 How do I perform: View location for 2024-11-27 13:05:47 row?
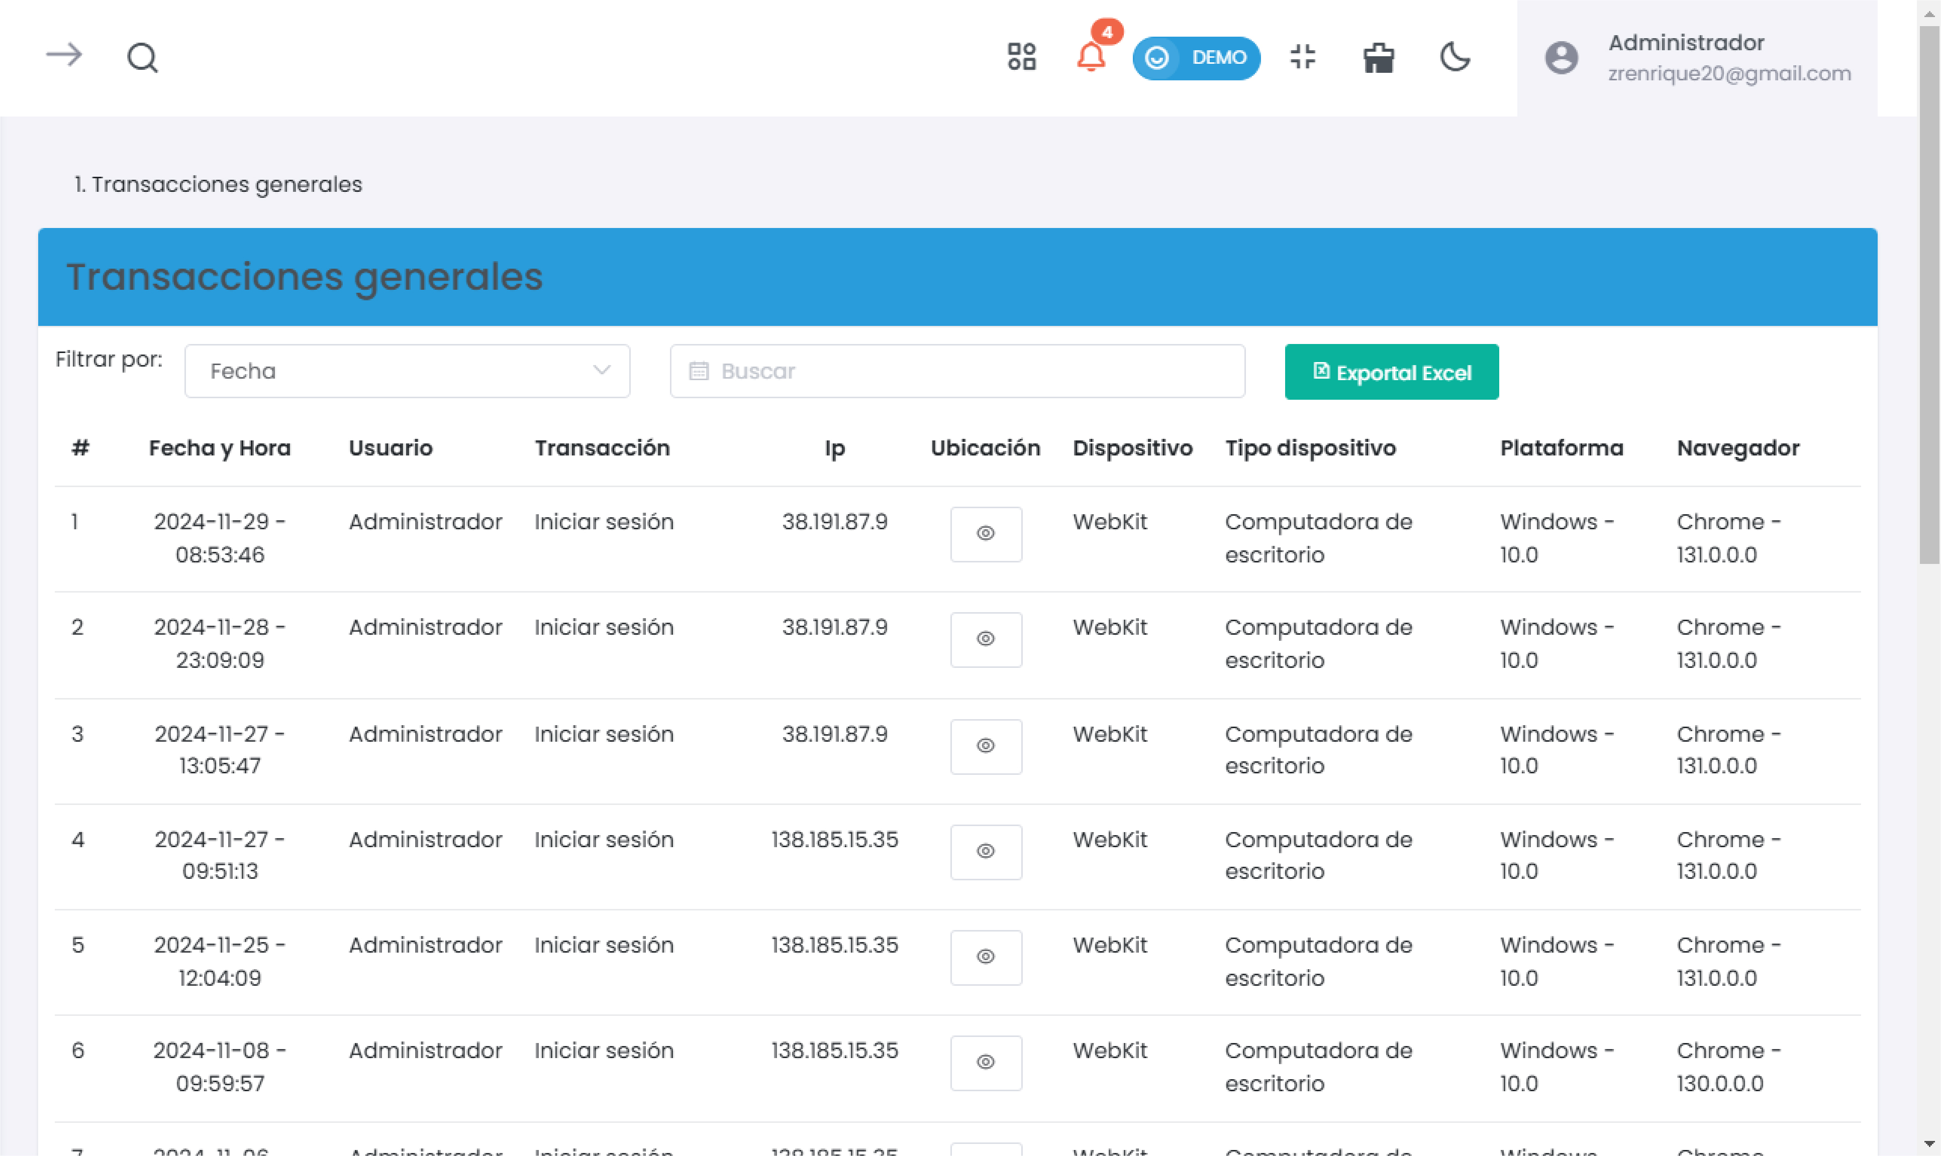985,746
